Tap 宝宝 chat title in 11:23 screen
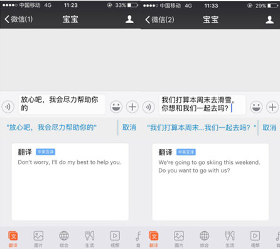Screen dimensions: 280x250 pos(70,19)
